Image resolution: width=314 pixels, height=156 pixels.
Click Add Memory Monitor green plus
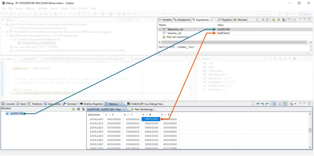(x=74, y=109)
